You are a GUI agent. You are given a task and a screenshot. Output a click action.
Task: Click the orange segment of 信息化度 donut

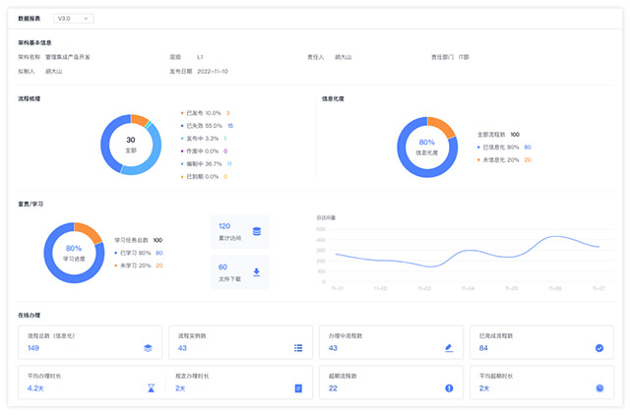(x=443, y=128)
